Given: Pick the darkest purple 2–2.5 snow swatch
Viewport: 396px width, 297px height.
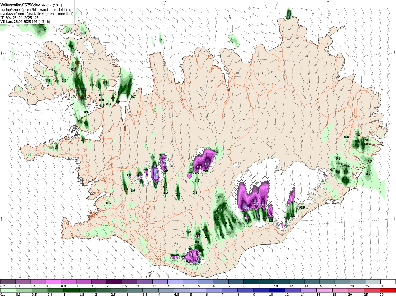Looking at the screenshot, I should pyautogui.click(x=114, y=282).
